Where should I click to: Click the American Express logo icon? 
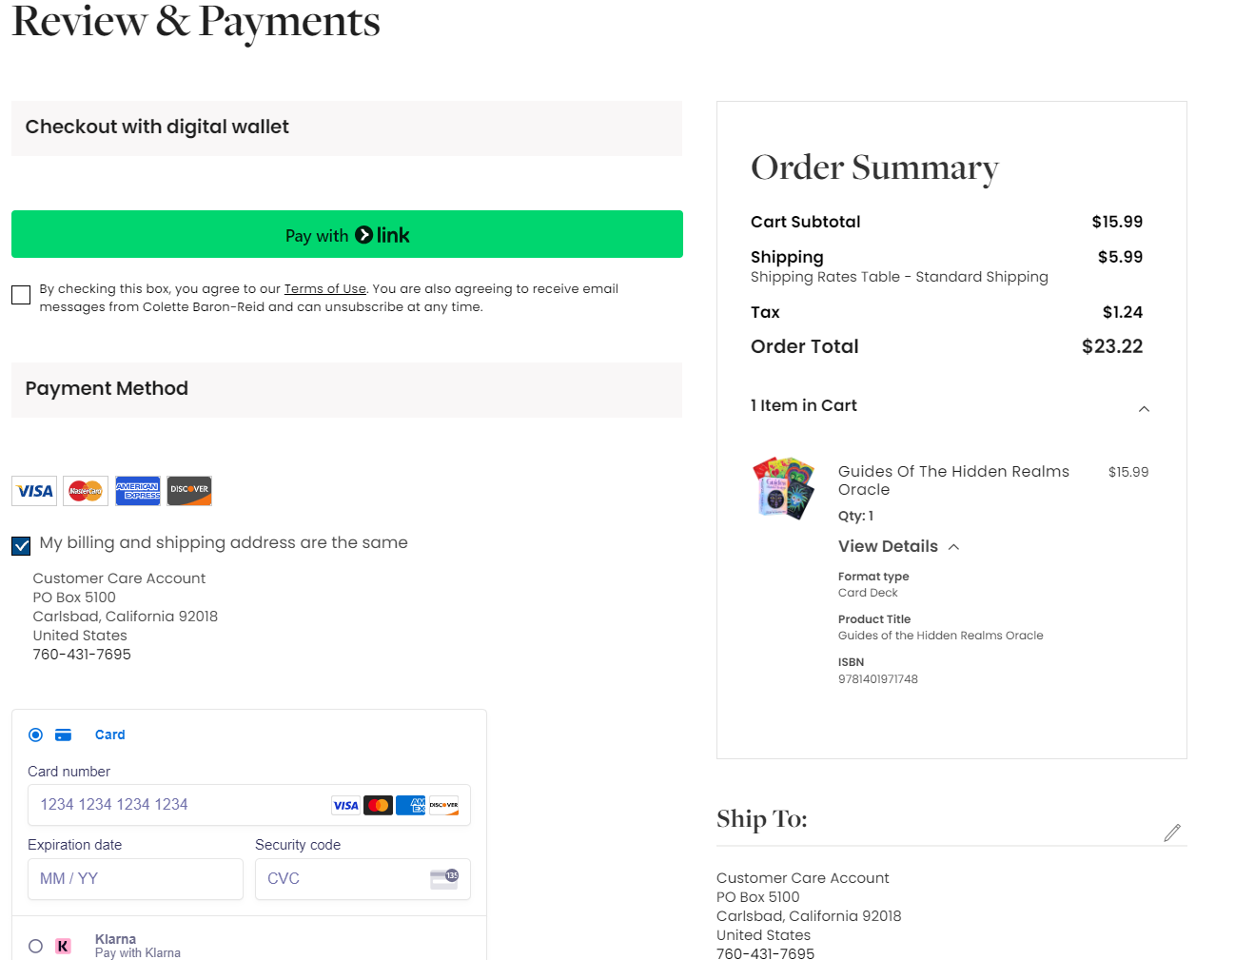click(138, 491)
